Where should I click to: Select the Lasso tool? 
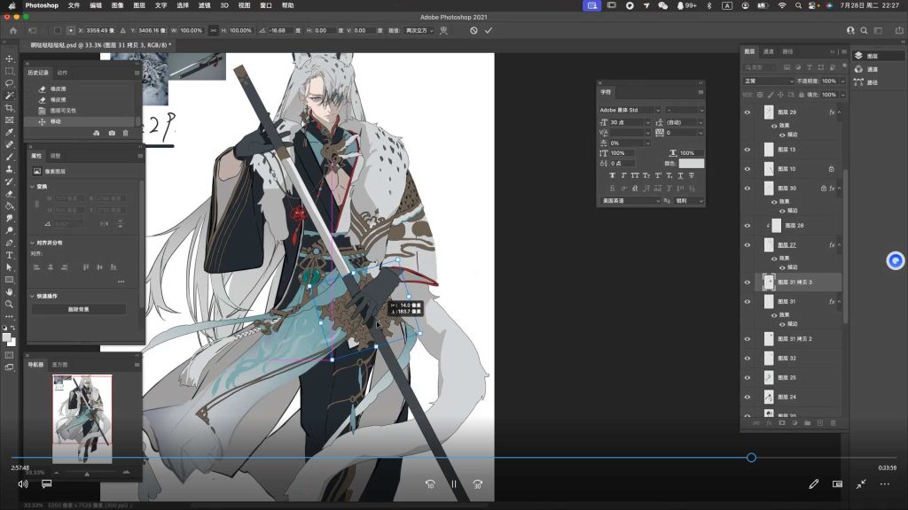coord(9,83)
